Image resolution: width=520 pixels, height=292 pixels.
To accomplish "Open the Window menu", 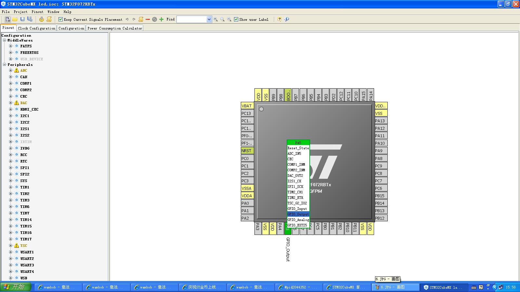I will [x=53, y=12].
